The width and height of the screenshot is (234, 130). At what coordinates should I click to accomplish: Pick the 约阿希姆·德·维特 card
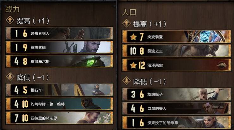coord(59,104)
